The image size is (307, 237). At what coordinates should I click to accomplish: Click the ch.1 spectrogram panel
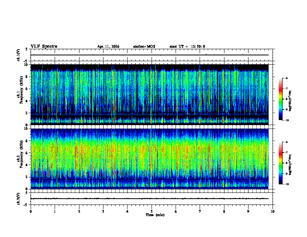click(x=150, y=94)
